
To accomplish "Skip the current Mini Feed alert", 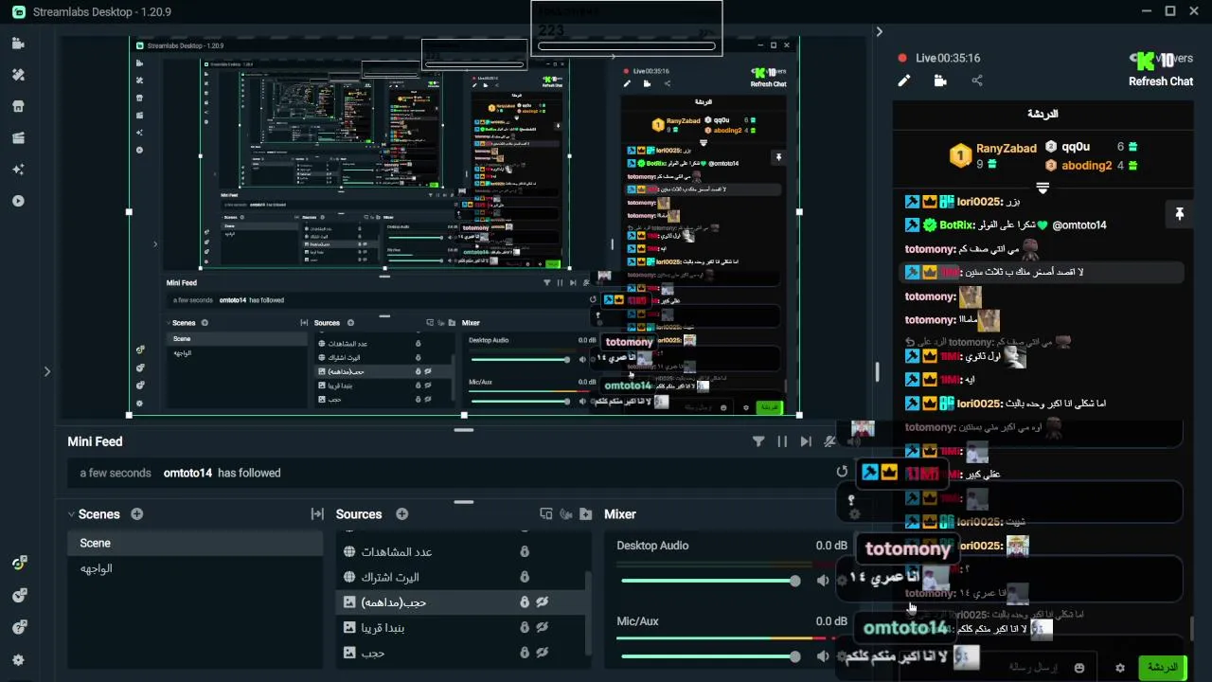I will point(806,441).
